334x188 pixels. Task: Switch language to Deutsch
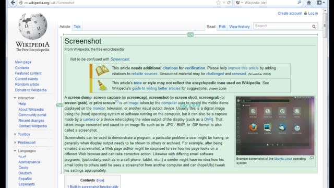coord(25,173)
